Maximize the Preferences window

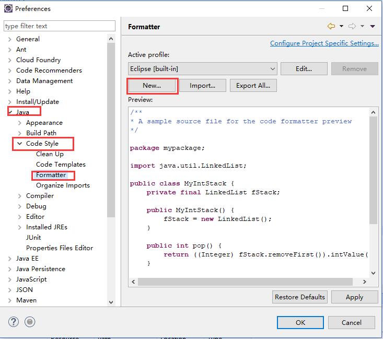point(345,8)
